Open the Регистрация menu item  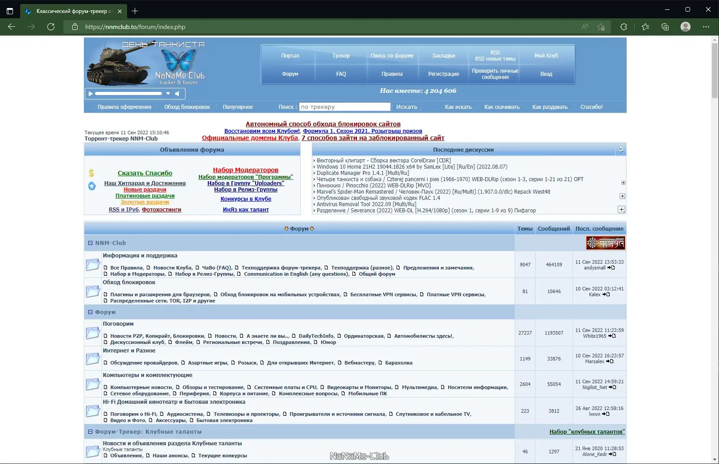click(x=443, y=74)
